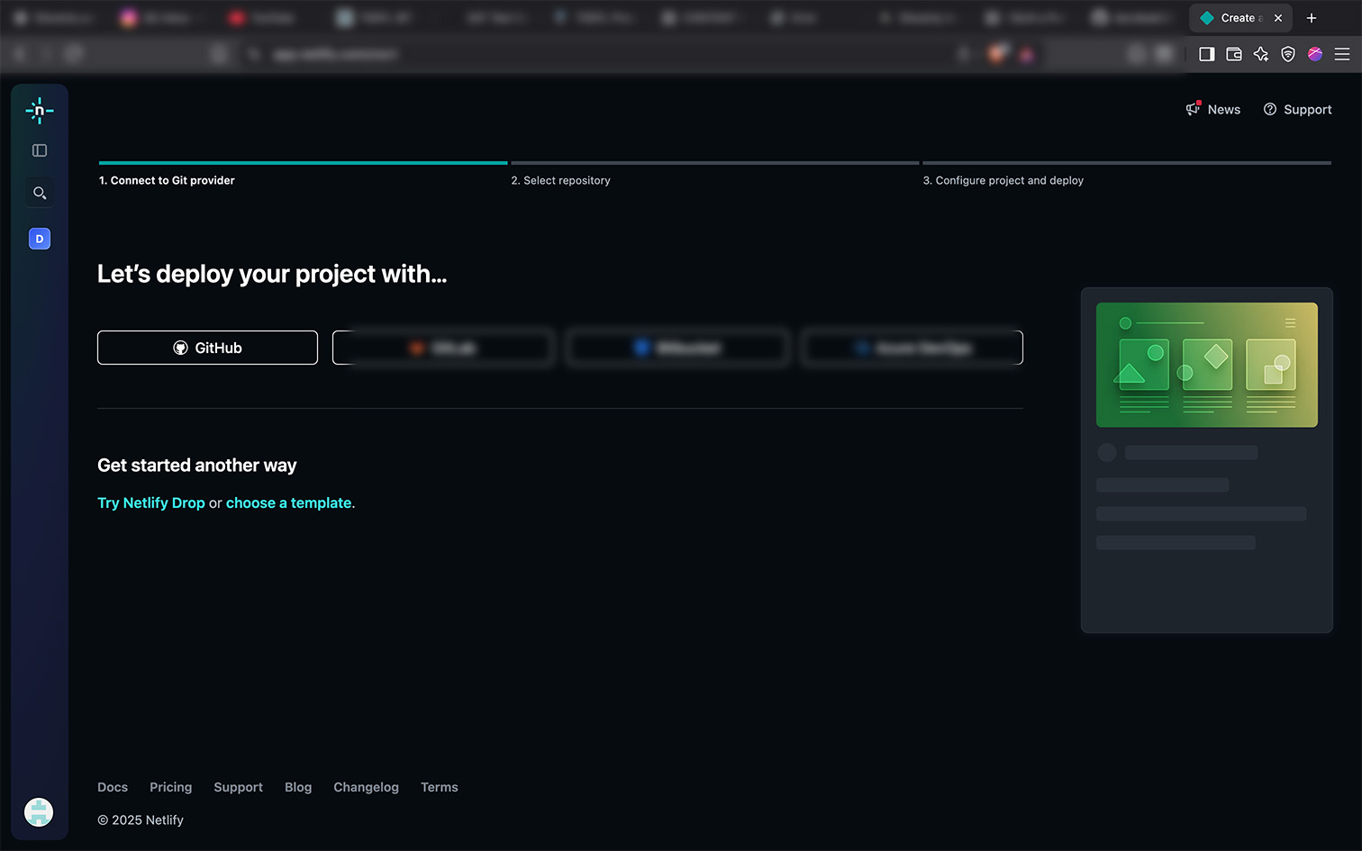Go to Select repository step

[560, 180]
